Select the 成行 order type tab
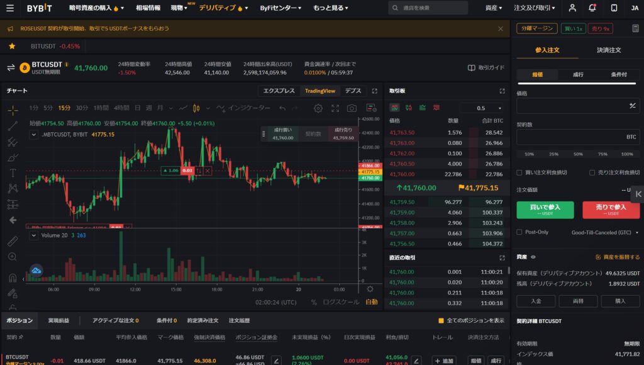The height and width of the screenshot is (365, 644). [x=578, y=74]
